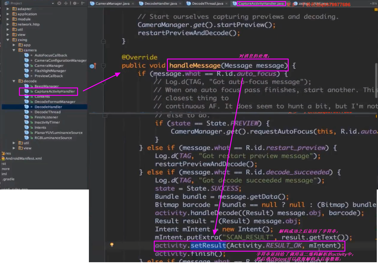Select CaptureActivityHandler in the project tree
Screen dimensions: 378x264
pyautogui.click(x=54, y=91)
